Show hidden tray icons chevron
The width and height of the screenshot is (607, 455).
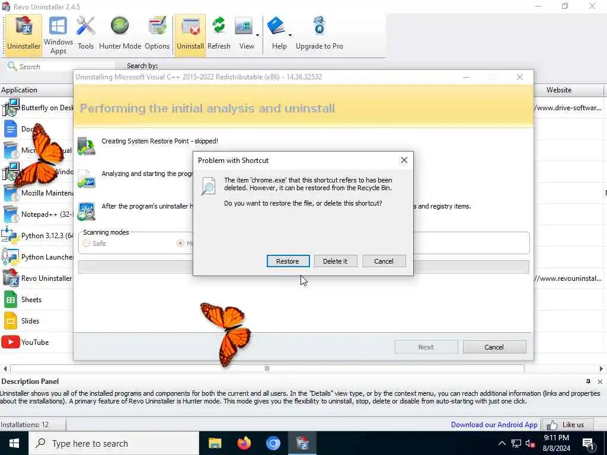[x=501, y=443]
